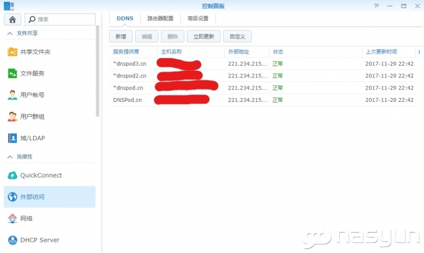This screenshot has height=253, width=424.
Task: Select 用户群组 user group icon
Action: pos(12,117)
